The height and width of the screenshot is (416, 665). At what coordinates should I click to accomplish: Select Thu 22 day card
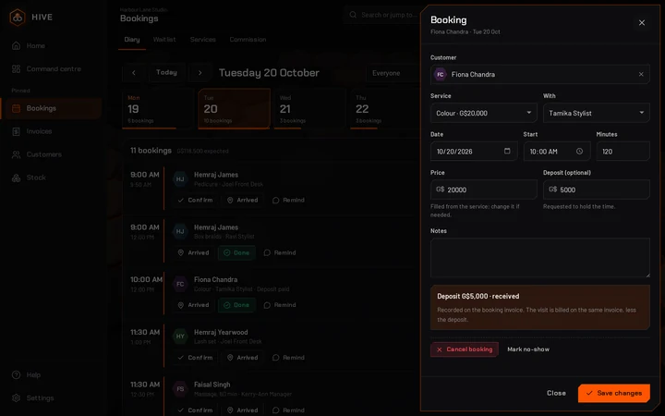pos(385,109)
